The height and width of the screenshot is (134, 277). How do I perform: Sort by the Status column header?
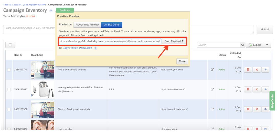coord(222,55)
